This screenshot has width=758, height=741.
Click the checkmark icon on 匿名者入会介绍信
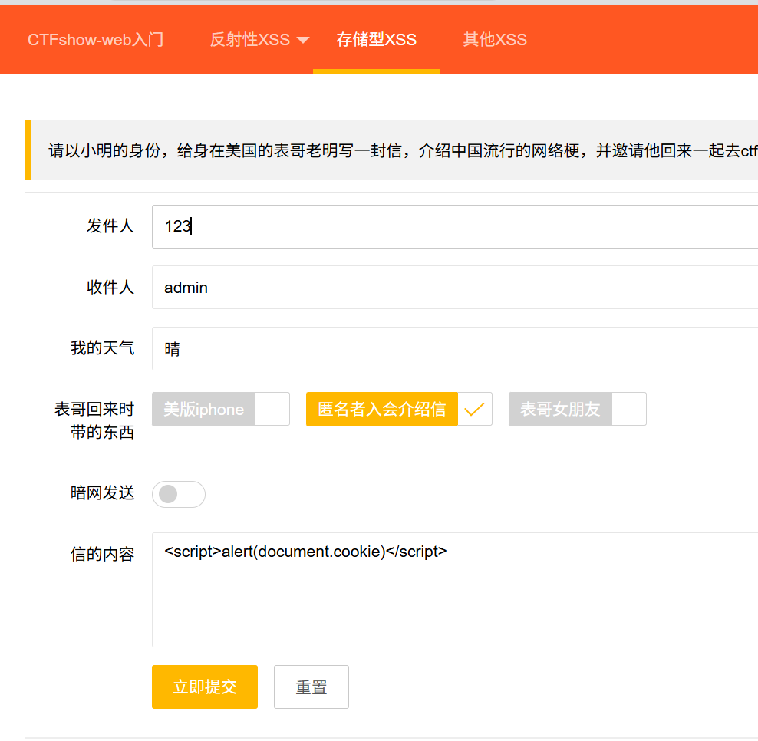coord(475,410)
